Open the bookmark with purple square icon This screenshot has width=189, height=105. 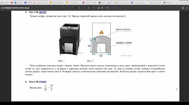(90, 3)
